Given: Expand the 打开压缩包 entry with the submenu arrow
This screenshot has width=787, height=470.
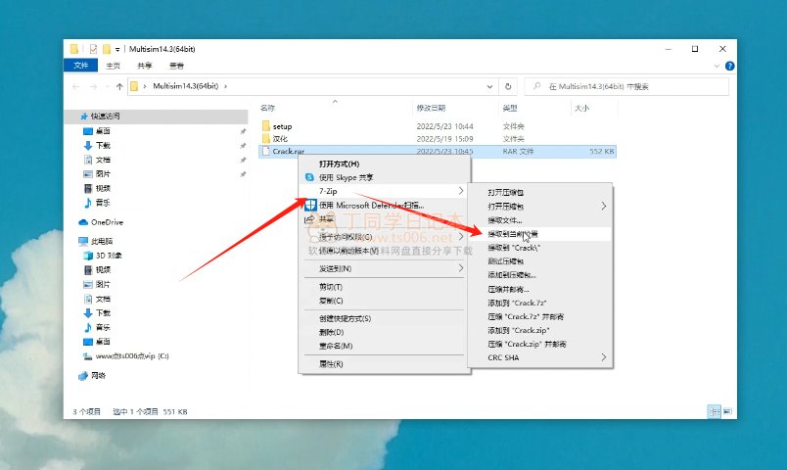Looking at the screenshot, I should [x=604, y=206].
